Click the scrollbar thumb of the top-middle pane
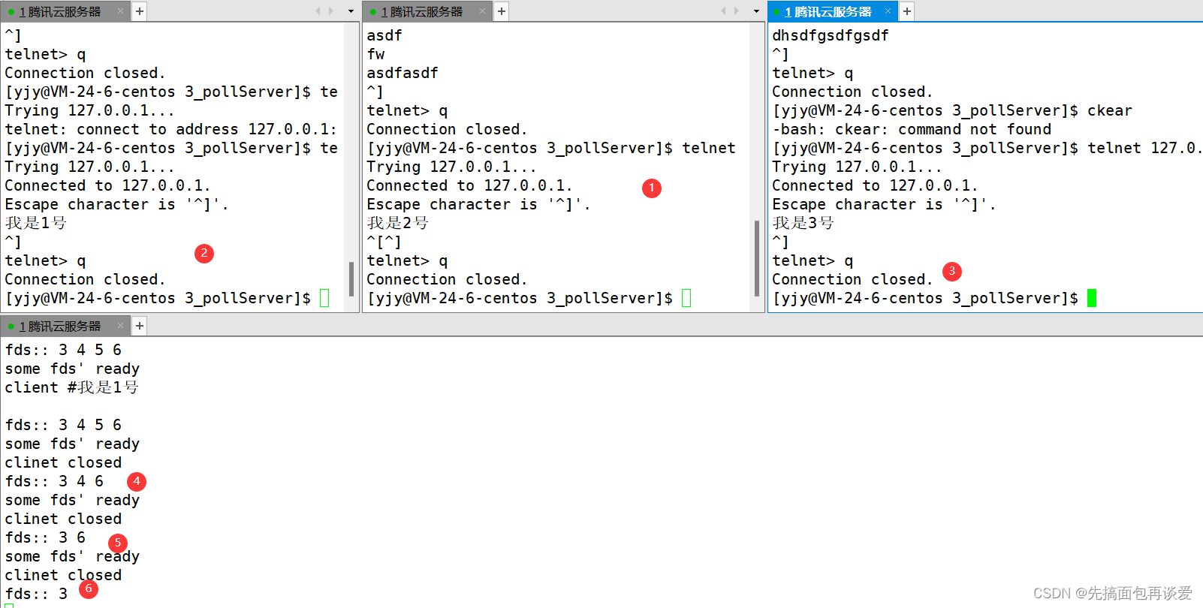Screen dimensions: 1203x608 (757, 258)
